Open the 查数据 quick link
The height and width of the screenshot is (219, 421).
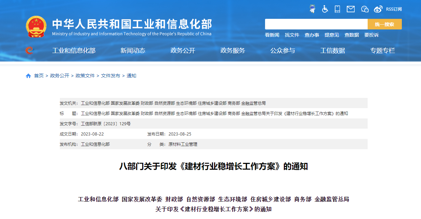(351, 35)
